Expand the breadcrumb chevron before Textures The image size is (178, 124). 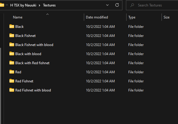tap(39, 5)
